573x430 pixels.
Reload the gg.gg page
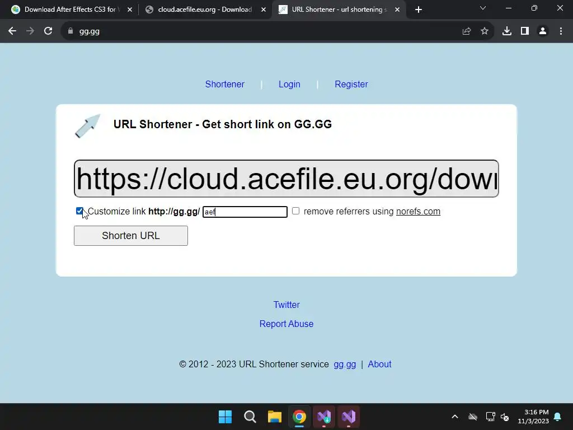(48, 31)
